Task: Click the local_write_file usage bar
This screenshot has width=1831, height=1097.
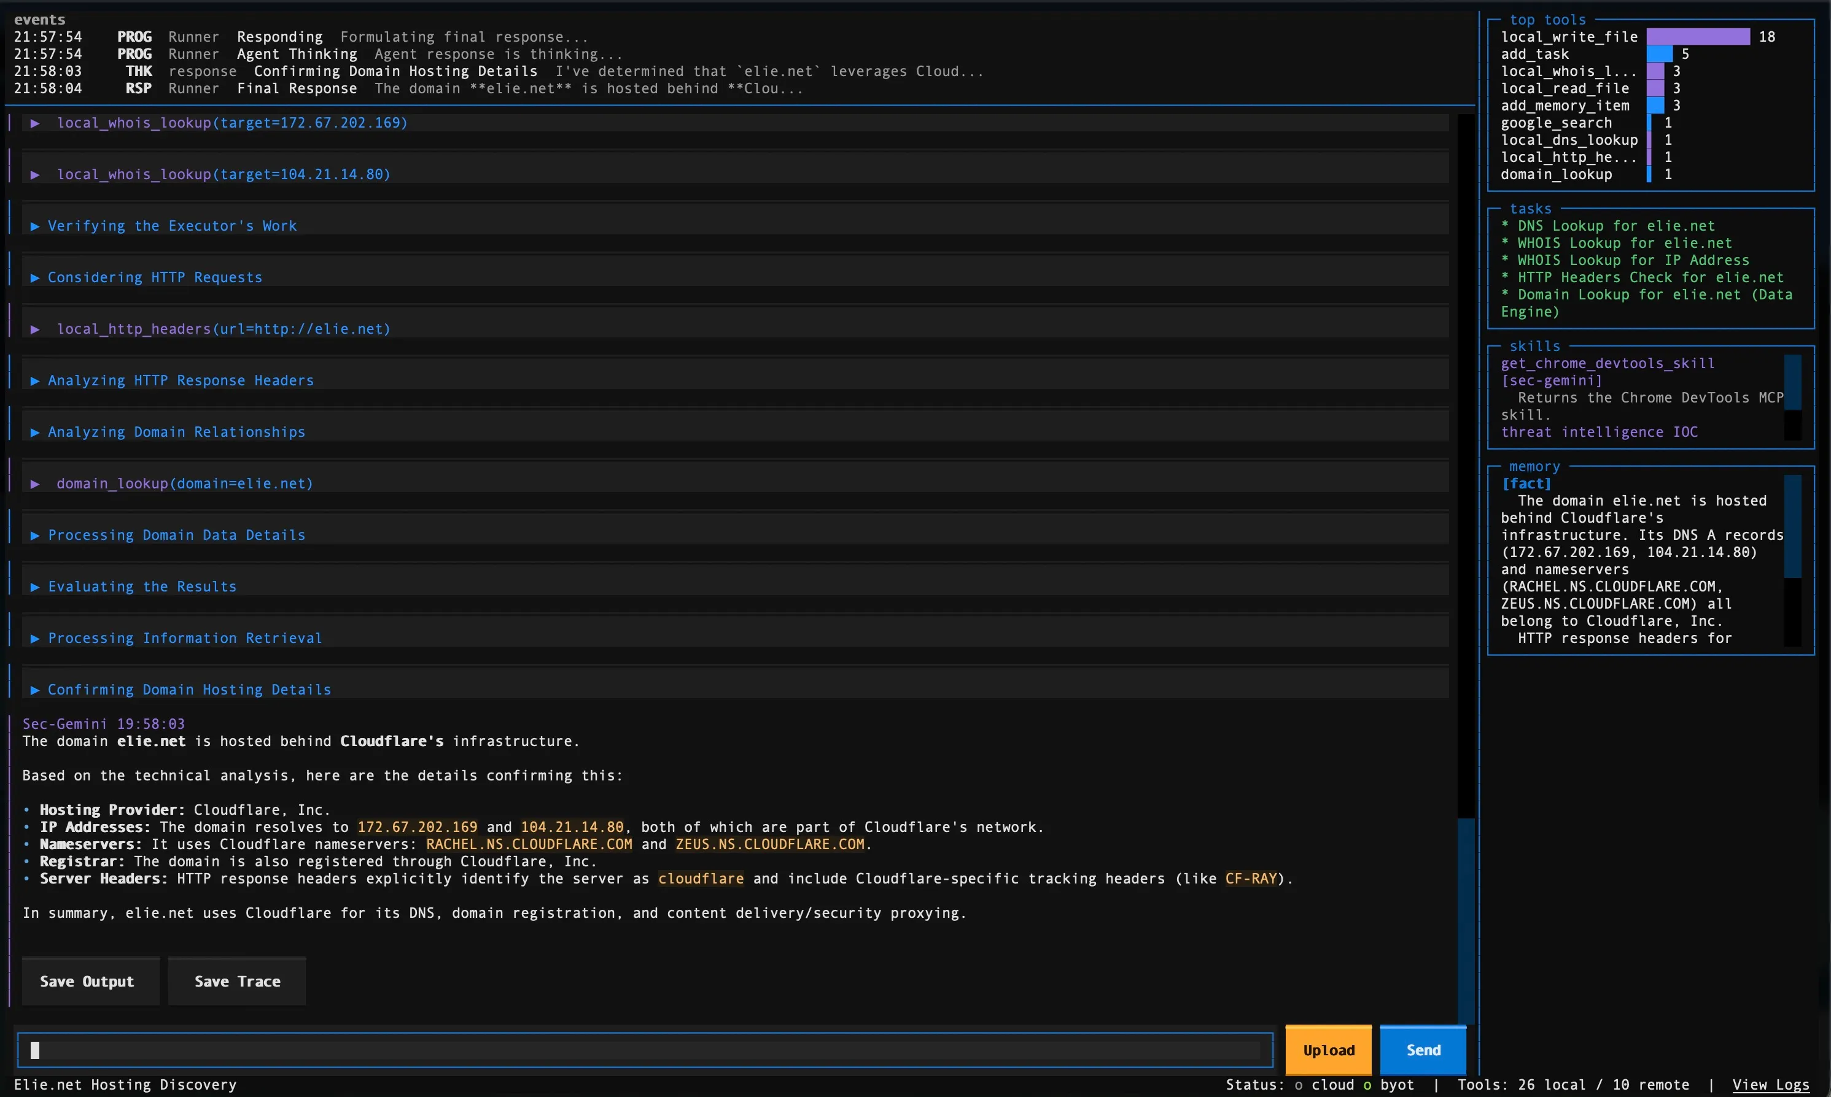Action: [x=1698, y=36]
